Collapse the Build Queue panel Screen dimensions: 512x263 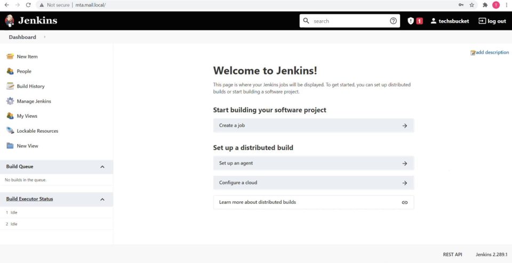(102, 167)
